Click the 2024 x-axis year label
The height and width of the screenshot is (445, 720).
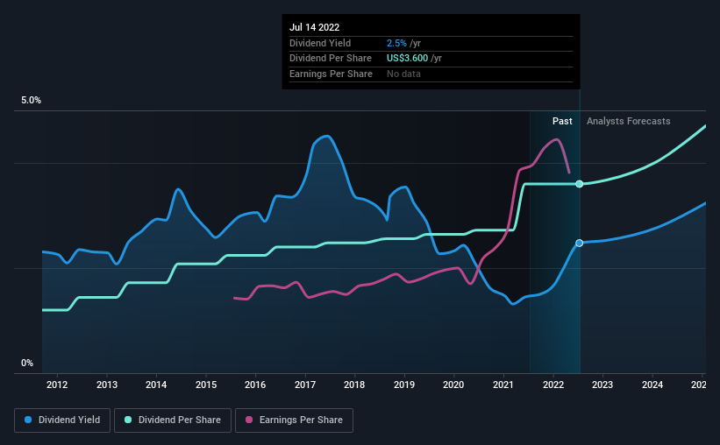[x=652, y=385]
